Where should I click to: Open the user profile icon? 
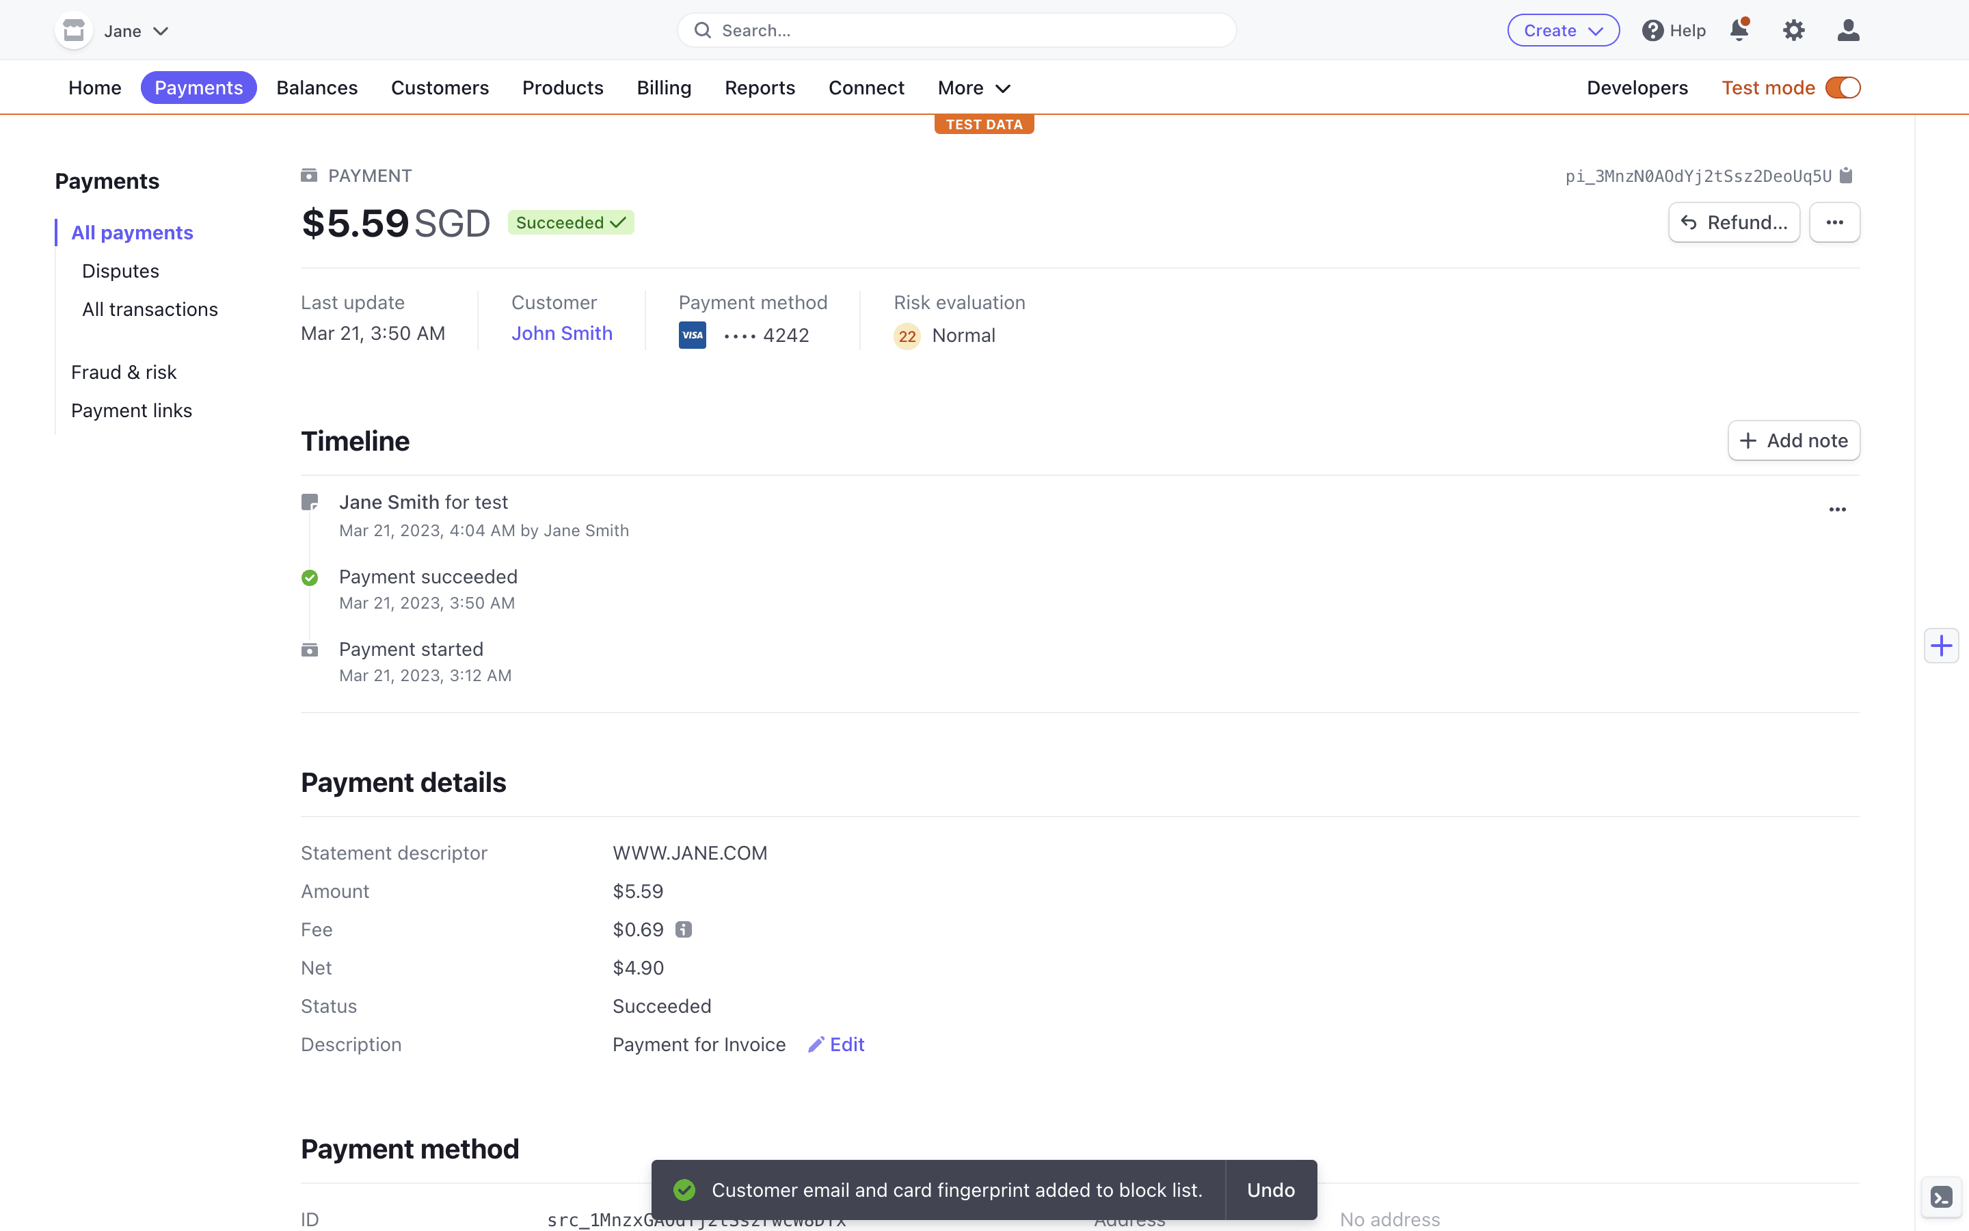point(1848,30)
